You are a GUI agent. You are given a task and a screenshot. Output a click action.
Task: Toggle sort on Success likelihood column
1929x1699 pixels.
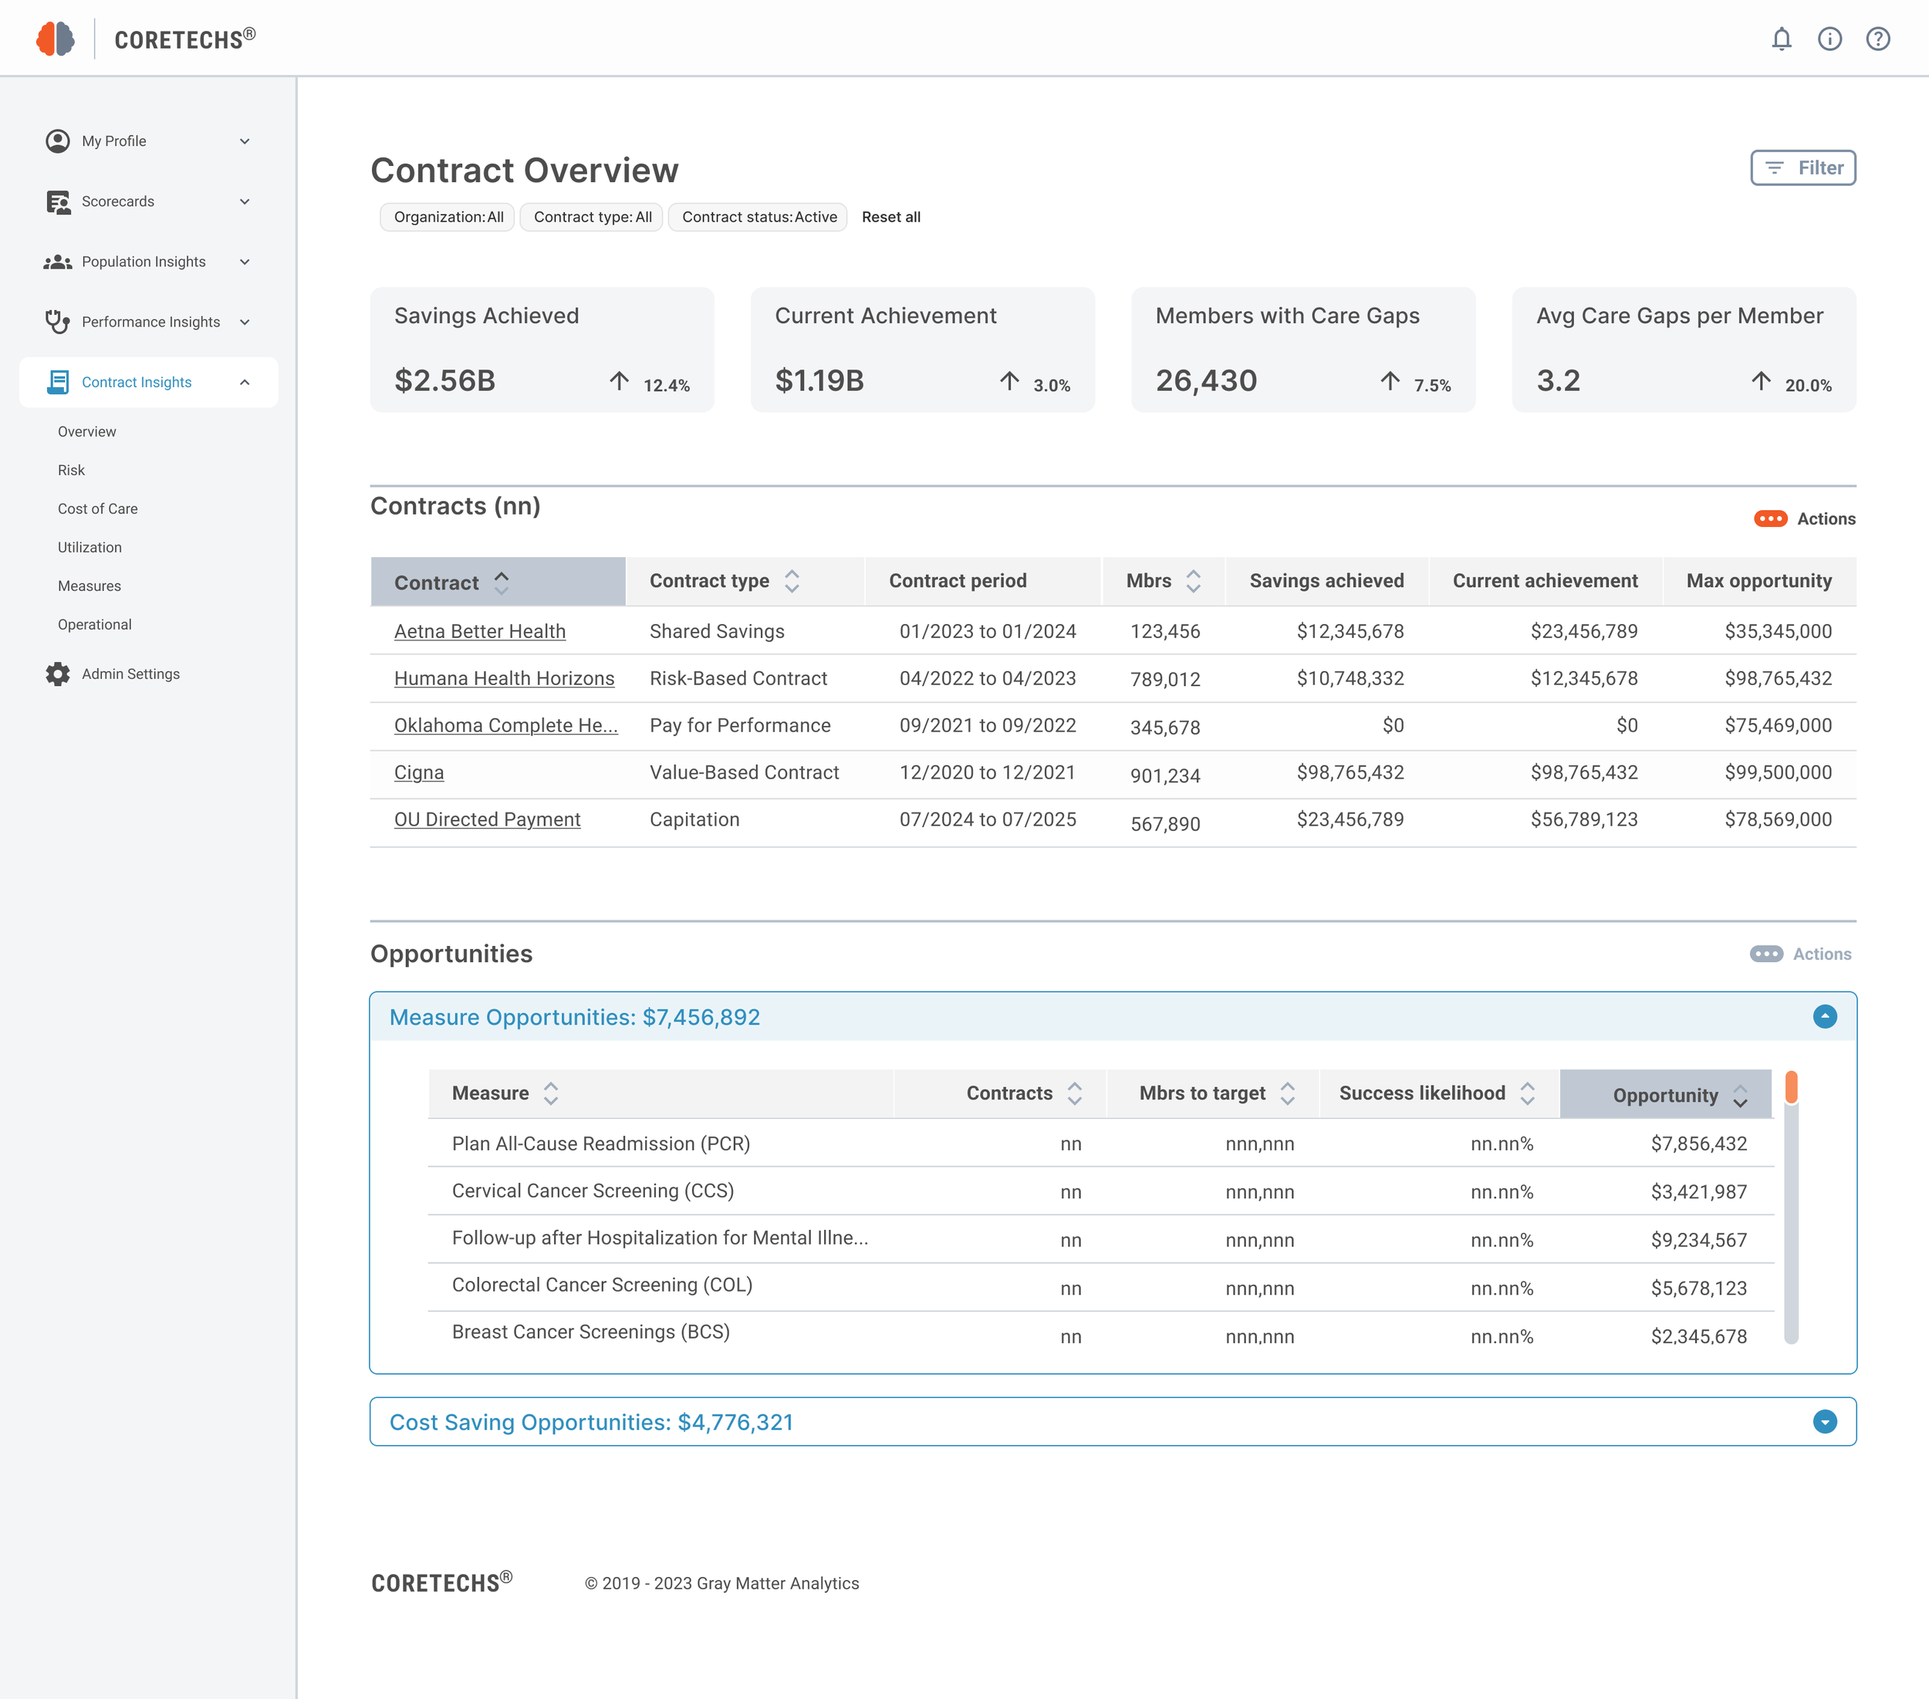tap(1527, 1093)
